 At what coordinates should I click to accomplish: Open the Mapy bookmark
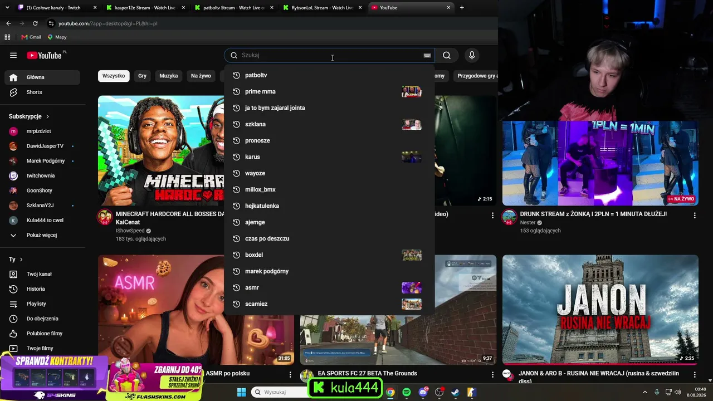point(57,37)
